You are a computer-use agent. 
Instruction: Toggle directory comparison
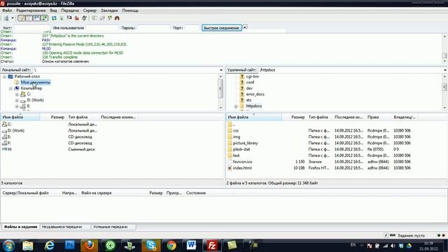tap(102, 18)
